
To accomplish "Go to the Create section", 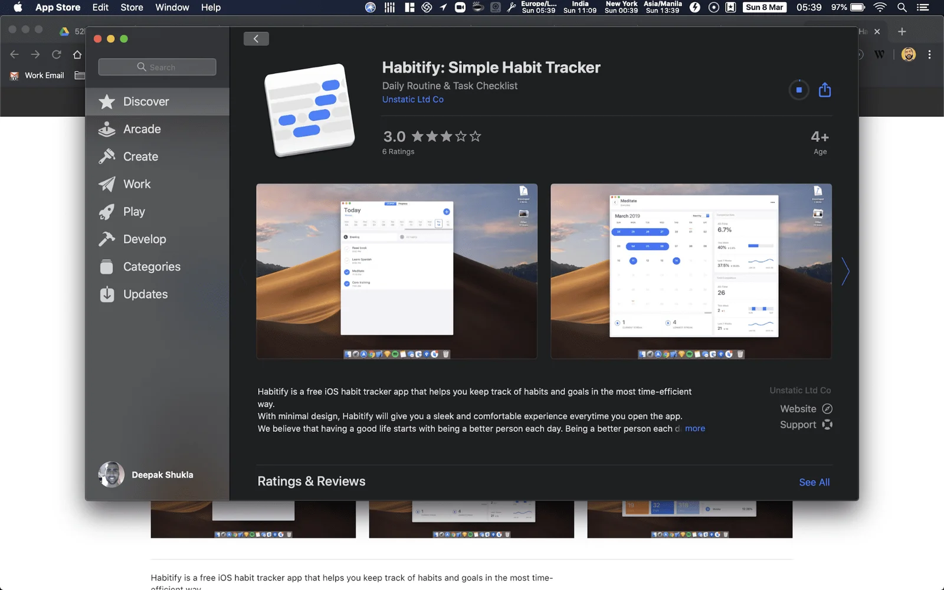I will tap(158, 156).
